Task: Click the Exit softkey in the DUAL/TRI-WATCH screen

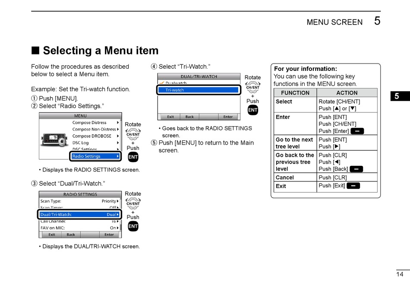Action: coord(170,117)
